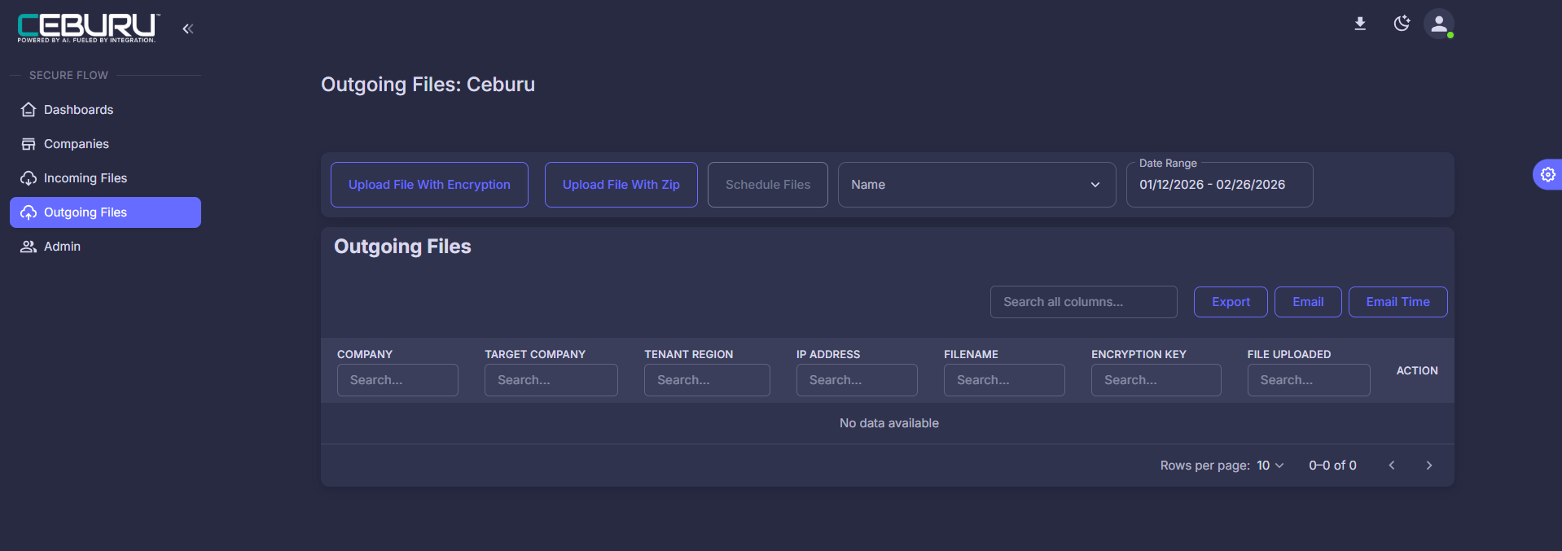Open Incoming Files section
The width and height of the screenshot is (1562, 551).
[x=105, y=178]
